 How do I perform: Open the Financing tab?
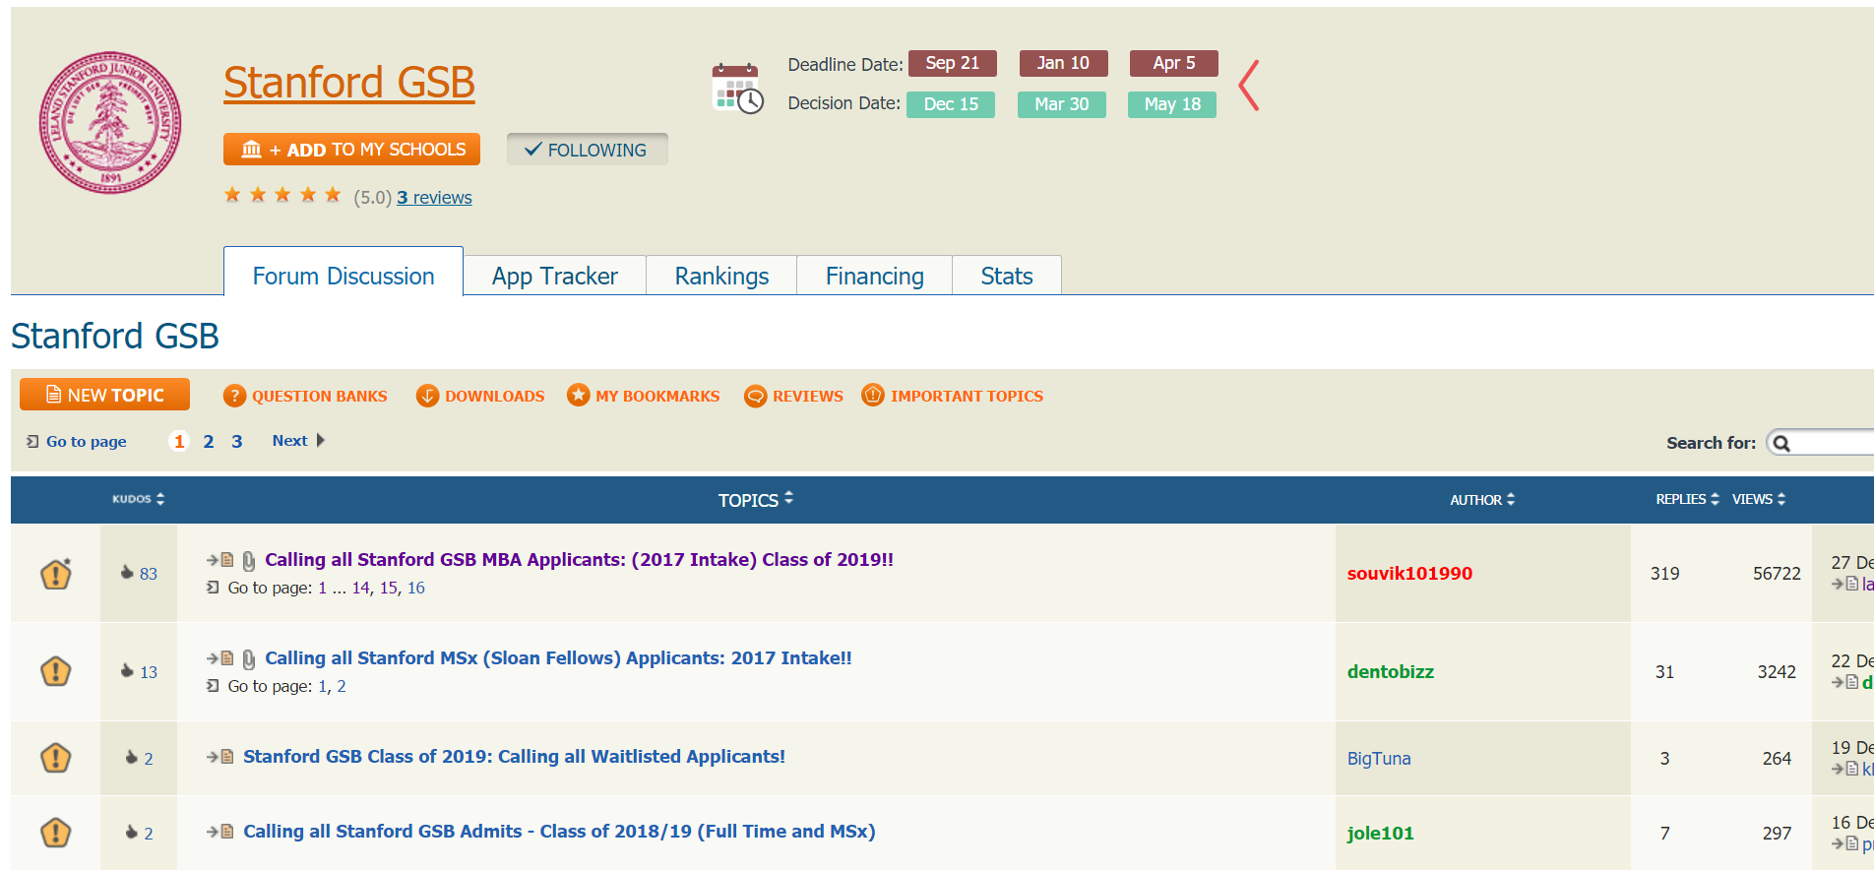click(874, 276)
